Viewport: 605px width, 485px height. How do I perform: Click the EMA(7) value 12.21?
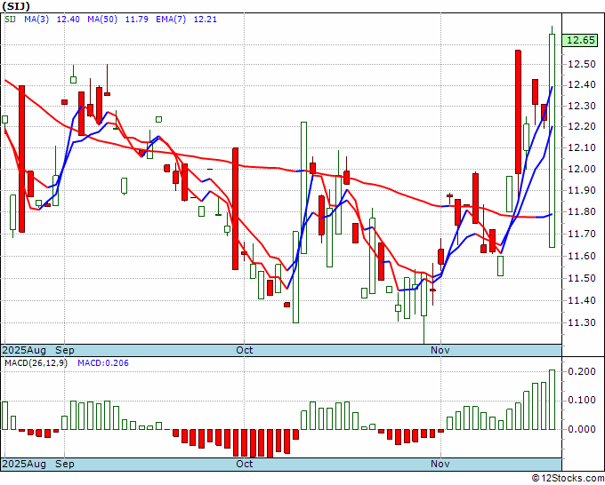point(205,19)
